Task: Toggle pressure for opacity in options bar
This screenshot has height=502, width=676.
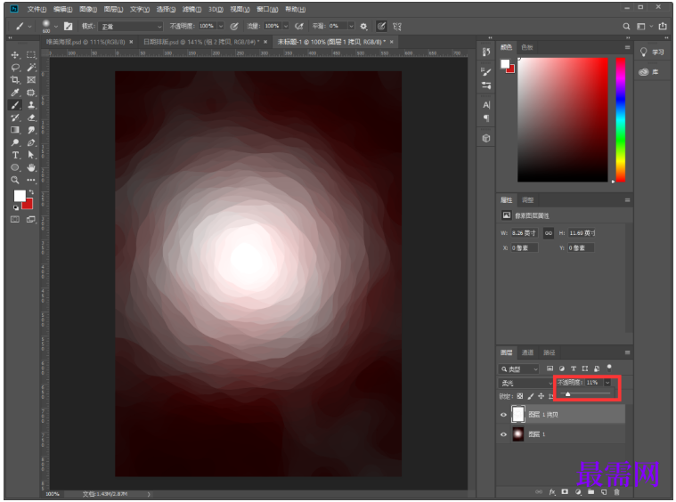Action: 233,26
